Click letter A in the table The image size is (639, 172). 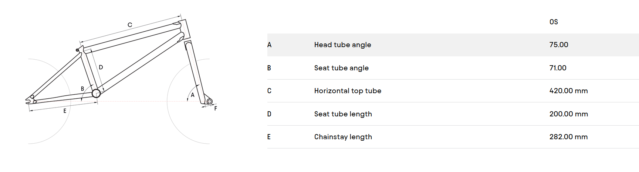(x=269, y=45)
